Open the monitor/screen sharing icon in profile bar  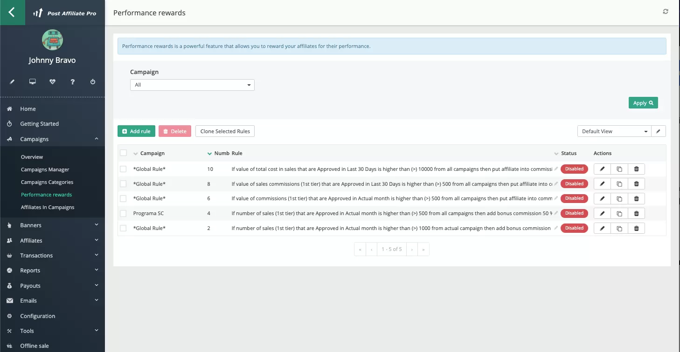pos(32,81)
